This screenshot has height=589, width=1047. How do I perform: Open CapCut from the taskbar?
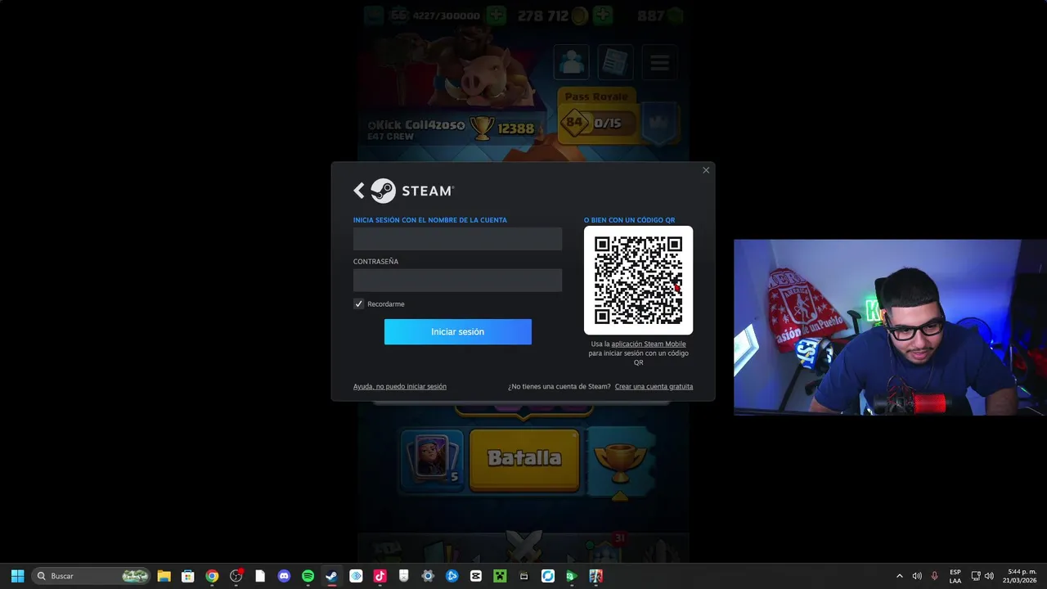(476, 576)
